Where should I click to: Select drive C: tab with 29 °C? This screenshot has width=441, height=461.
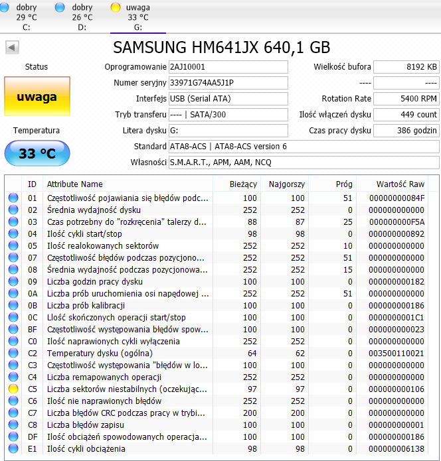(x=22, y=17)
